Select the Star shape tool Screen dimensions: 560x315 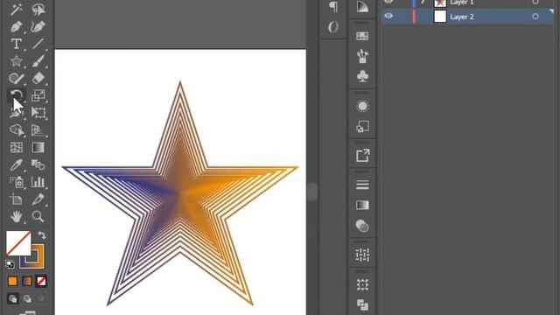16,61
